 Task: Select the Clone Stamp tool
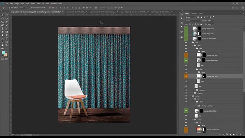point(2,28)
